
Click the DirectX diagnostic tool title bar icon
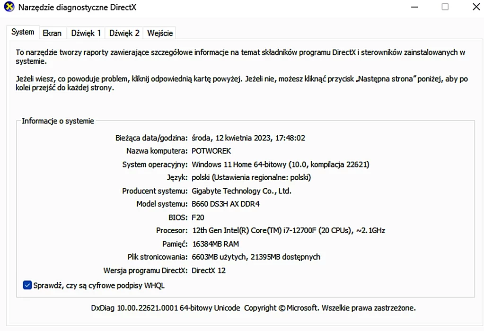[x=9, y=7]
